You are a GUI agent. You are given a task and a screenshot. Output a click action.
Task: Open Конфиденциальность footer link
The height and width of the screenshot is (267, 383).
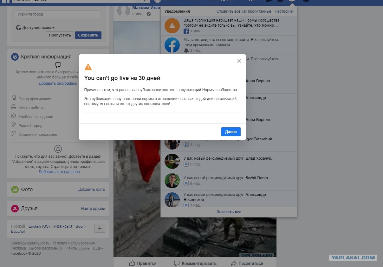coord(30,243)
